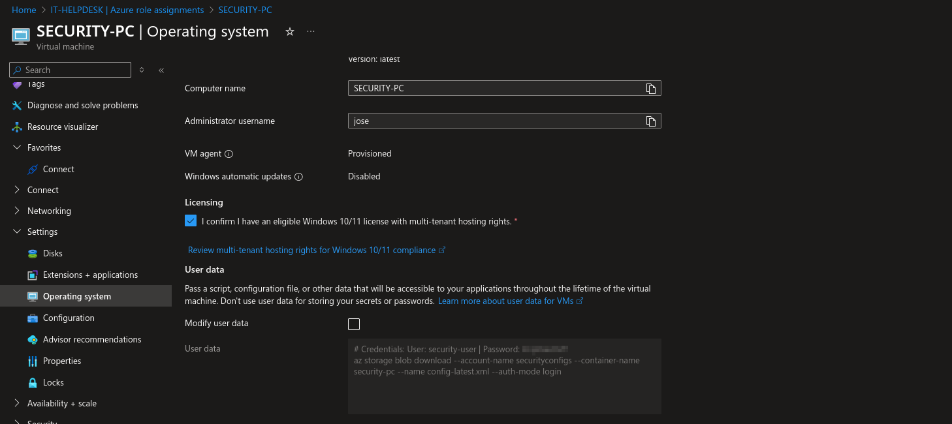Toggle expand/collapse all sidebar groups icon
This screenshot has height=424, width=952.
click(x=142, y=70)
